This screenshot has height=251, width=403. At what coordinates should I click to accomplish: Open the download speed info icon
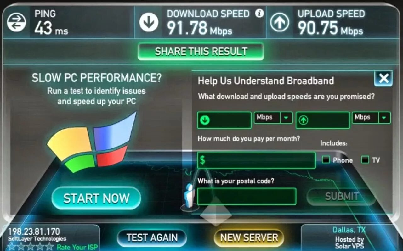[x=259, y=14]
